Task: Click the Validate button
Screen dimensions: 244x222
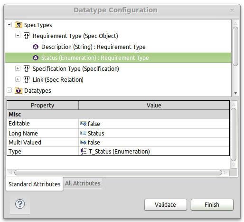Action: point(165,205)
